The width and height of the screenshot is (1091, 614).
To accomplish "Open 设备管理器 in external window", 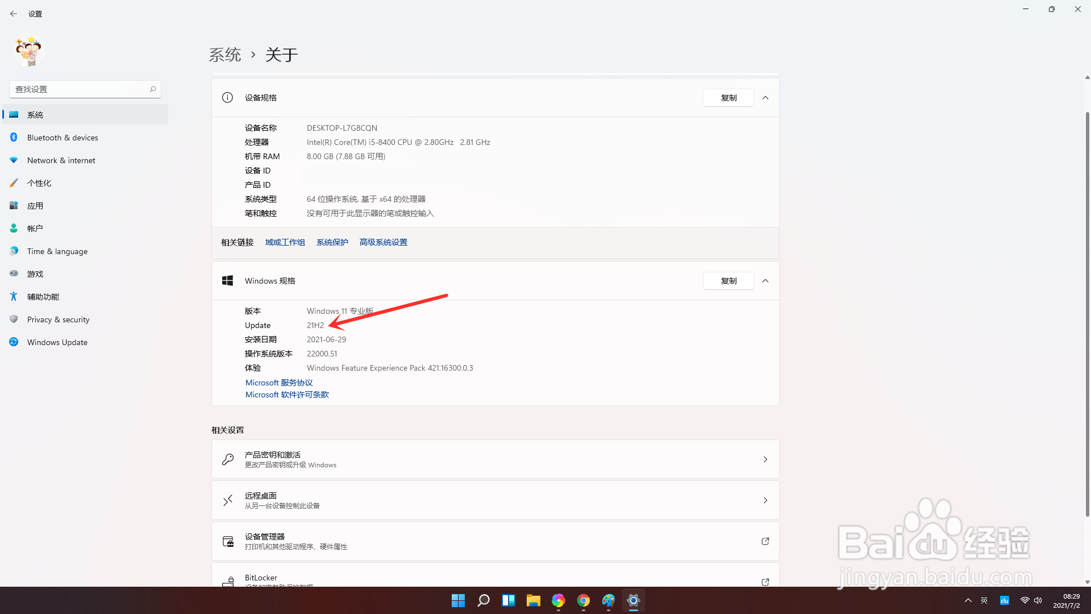I will coord(765,541).
